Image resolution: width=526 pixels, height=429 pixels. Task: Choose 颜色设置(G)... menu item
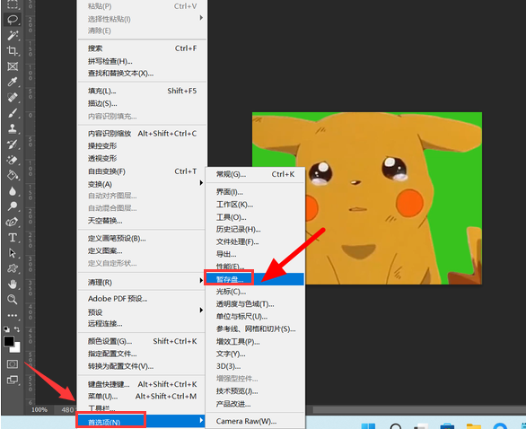pos(142,341)
